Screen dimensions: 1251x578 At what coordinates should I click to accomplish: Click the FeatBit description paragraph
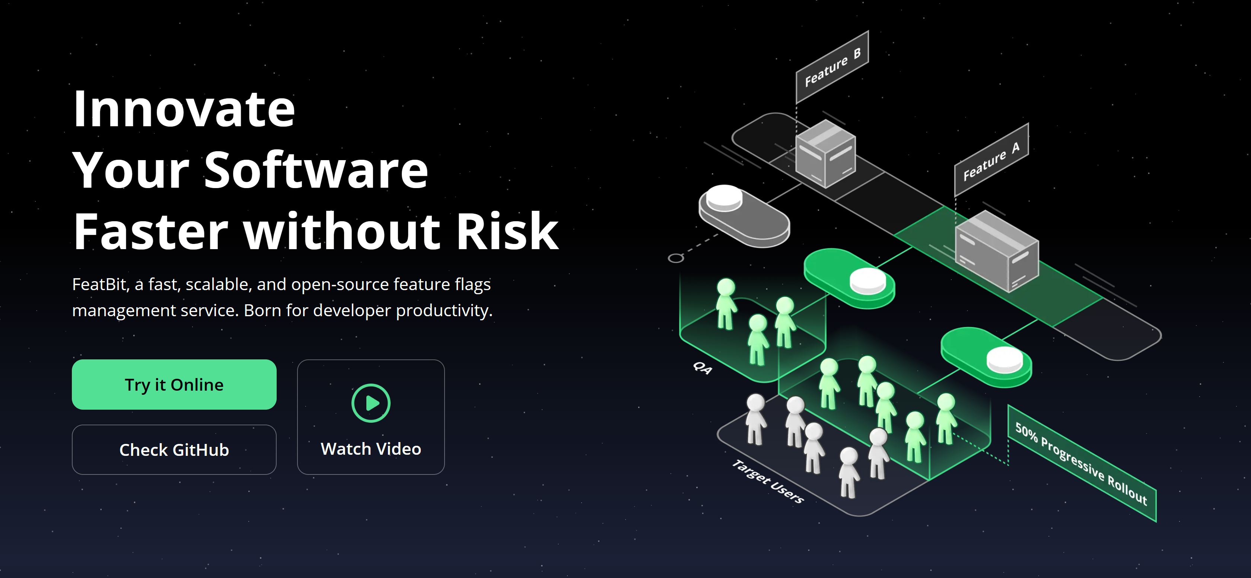282,297
